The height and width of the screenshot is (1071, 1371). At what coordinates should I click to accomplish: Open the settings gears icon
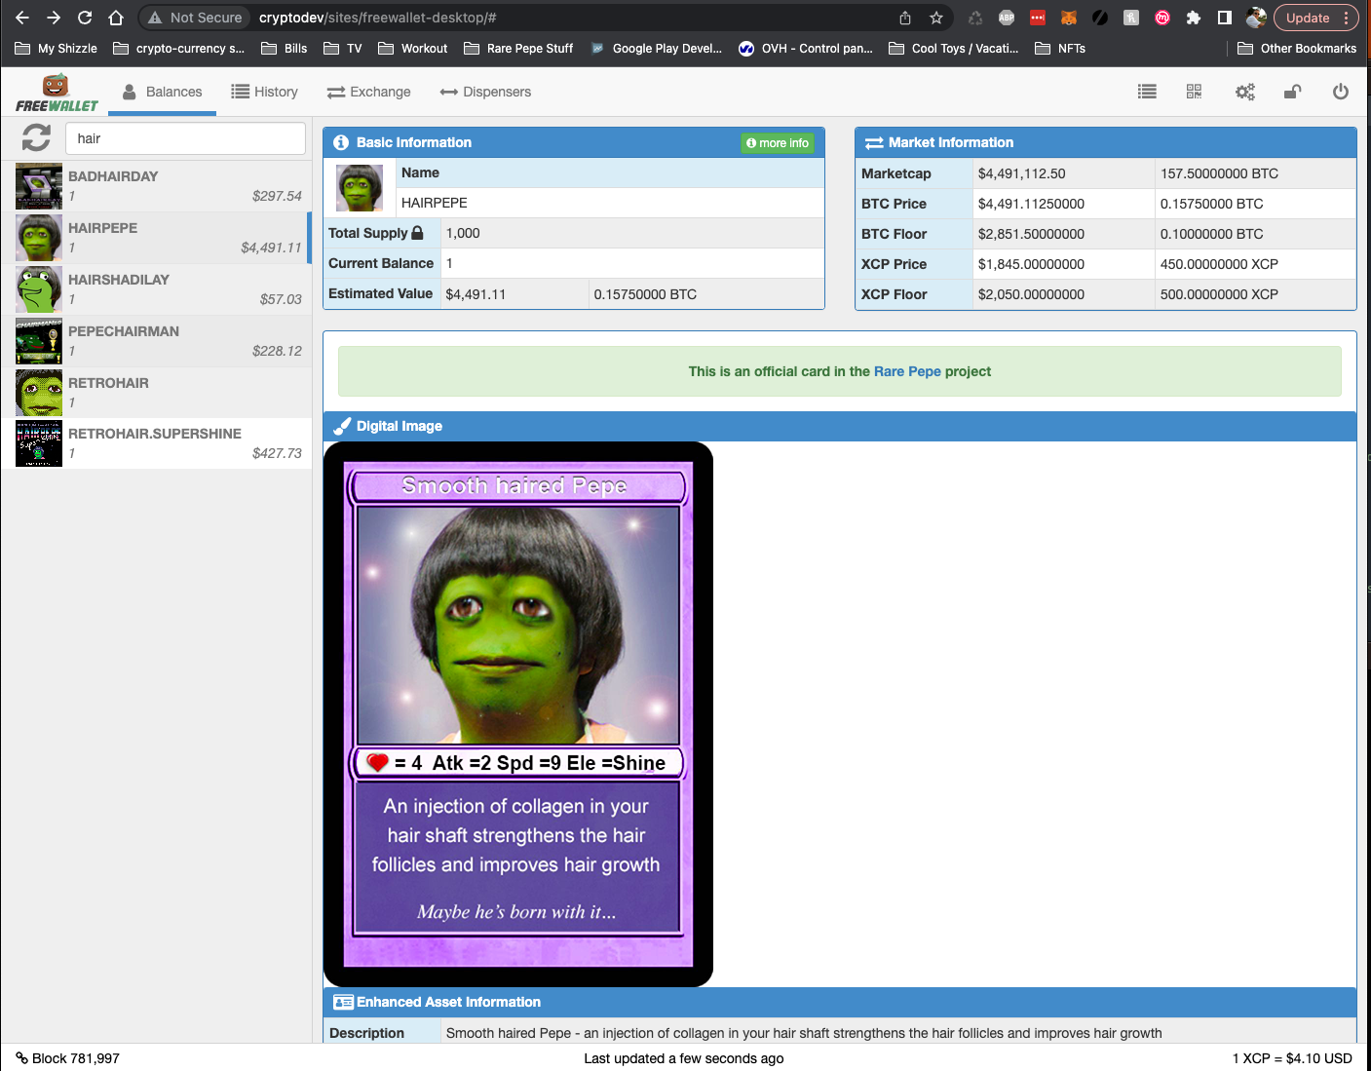pyautogui.click(x=1244, y=92)
